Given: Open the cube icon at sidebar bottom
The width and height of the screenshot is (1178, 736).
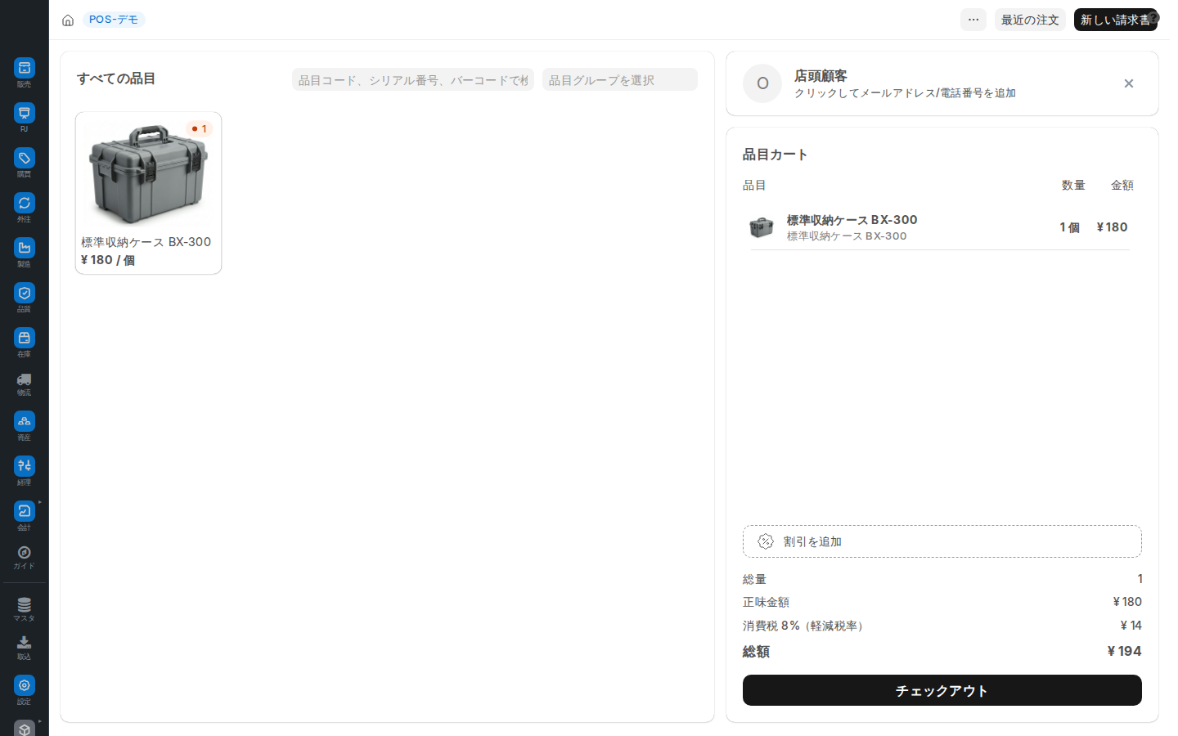Looking at the screenshot, I should click(25, 729).
